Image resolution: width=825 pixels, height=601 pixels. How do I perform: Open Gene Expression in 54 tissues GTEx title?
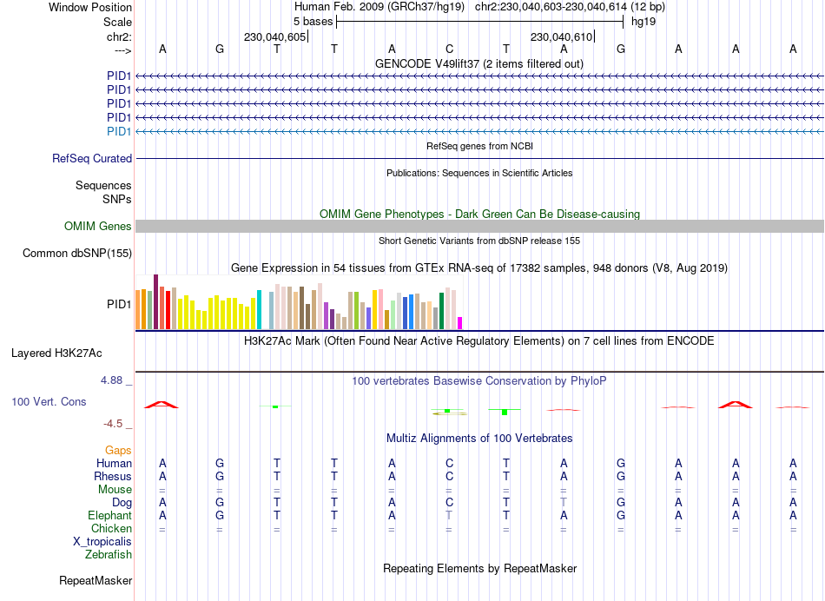tap(479, 267)
